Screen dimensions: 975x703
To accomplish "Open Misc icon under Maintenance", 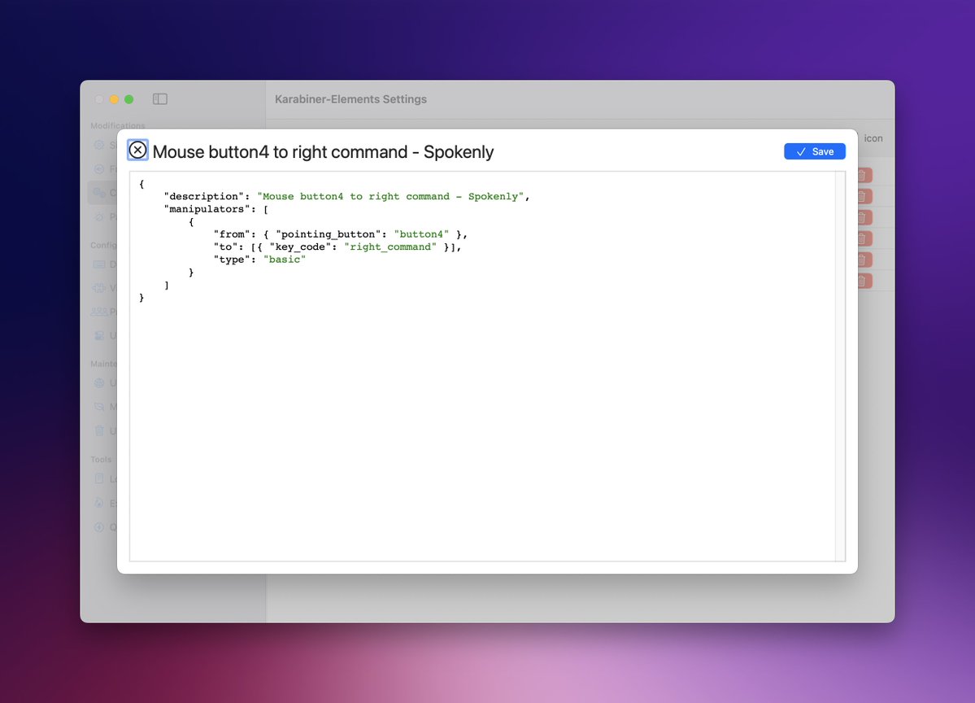I will (x=99, y=407).
